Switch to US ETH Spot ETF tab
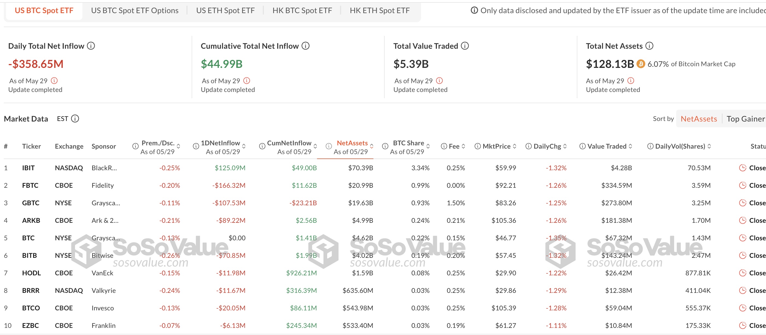The width and height of the screenshot is (766, 335). point(225,10)
